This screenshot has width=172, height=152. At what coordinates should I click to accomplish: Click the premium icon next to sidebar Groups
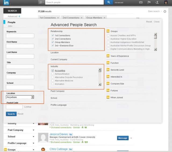point(5,150)
